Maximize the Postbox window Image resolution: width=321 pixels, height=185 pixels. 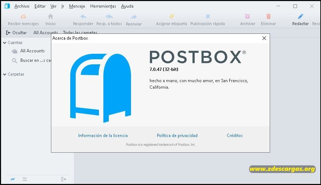(295, 6)
